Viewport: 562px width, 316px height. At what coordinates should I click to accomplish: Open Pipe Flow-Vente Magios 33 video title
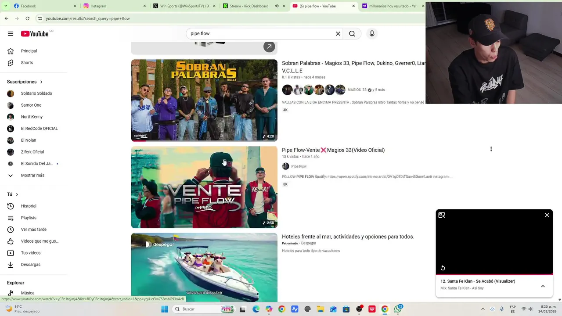333,150
